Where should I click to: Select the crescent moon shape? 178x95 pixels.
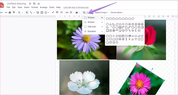136,31
